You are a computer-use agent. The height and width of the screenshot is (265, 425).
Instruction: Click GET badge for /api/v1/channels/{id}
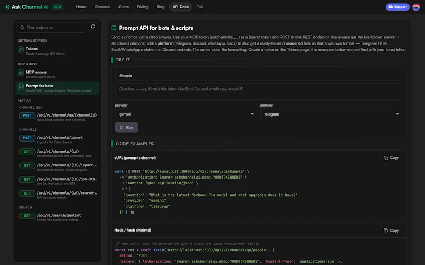tap(27, 152)
